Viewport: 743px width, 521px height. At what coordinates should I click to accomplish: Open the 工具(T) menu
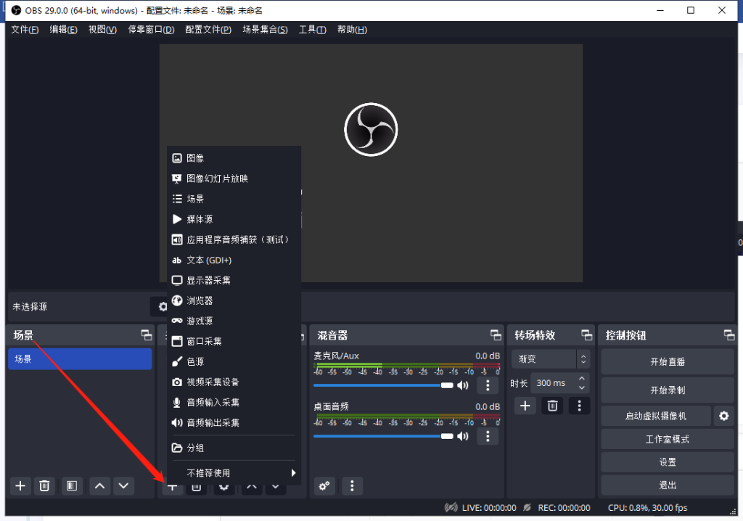click(312, 30)
